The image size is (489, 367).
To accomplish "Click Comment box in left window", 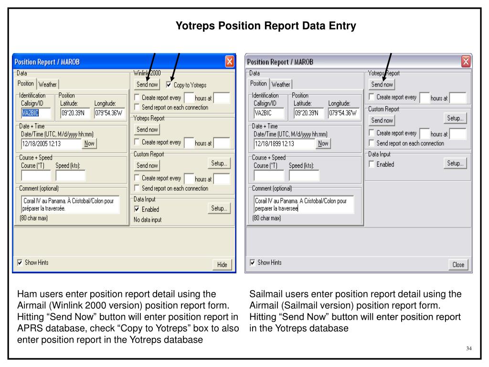I will tap(70, 205).
